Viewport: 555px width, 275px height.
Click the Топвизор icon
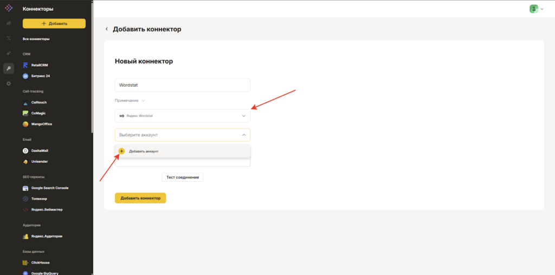pos(25,199)
